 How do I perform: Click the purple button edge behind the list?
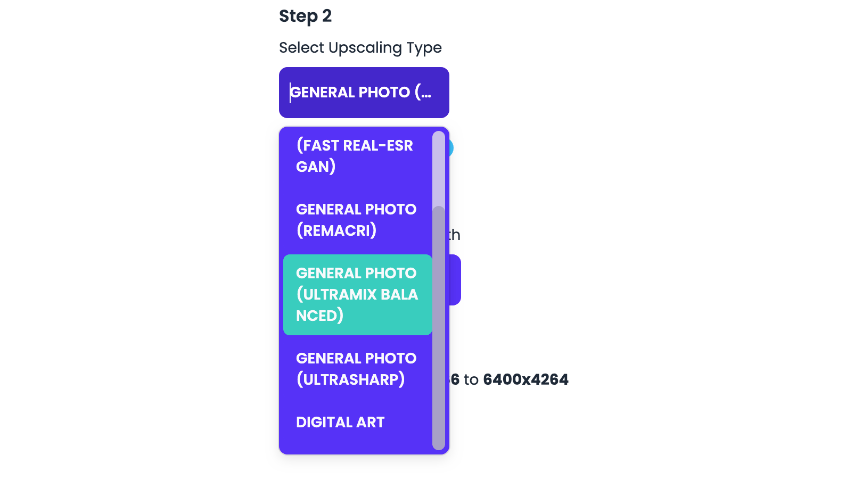coord(455,280)
